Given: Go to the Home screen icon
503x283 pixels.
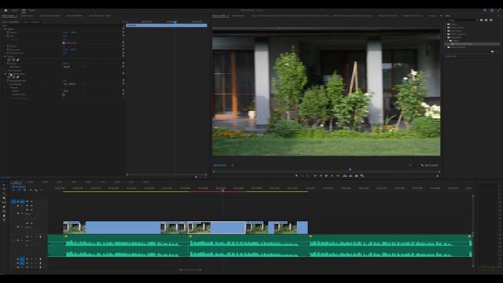Looking at the screenshot, I should pyautogui.click(x=6, y=10).
